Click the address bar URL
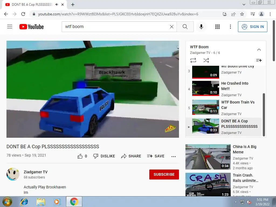This screenshot has height=207, width=276. (118, 14)
